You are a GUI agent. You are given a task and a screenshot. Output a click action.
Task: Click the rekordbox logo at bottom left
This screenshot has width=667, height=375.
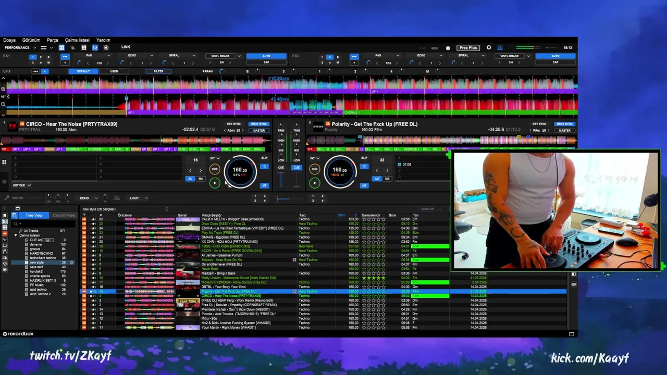click(x=18, y=334)
